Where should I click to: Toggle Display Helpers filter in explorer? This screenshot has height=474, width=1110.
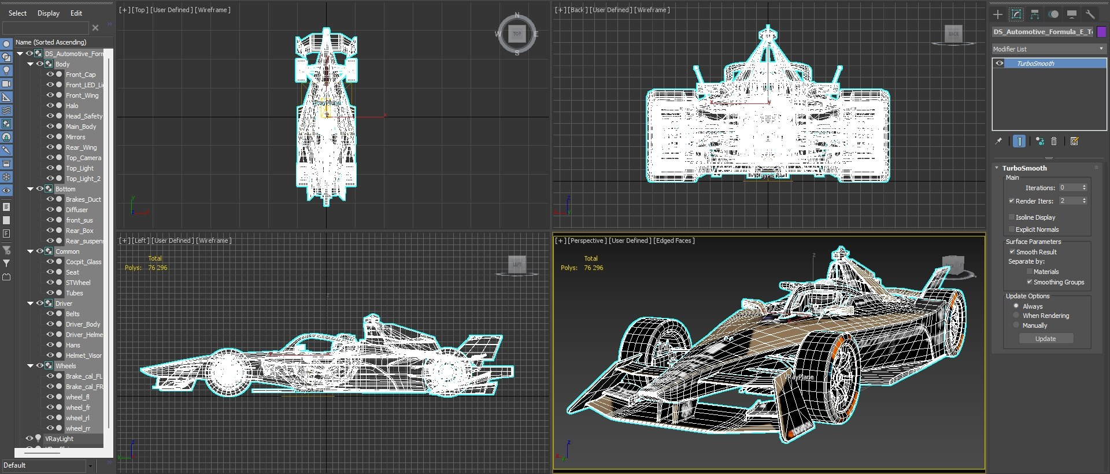tap(6, 97)
